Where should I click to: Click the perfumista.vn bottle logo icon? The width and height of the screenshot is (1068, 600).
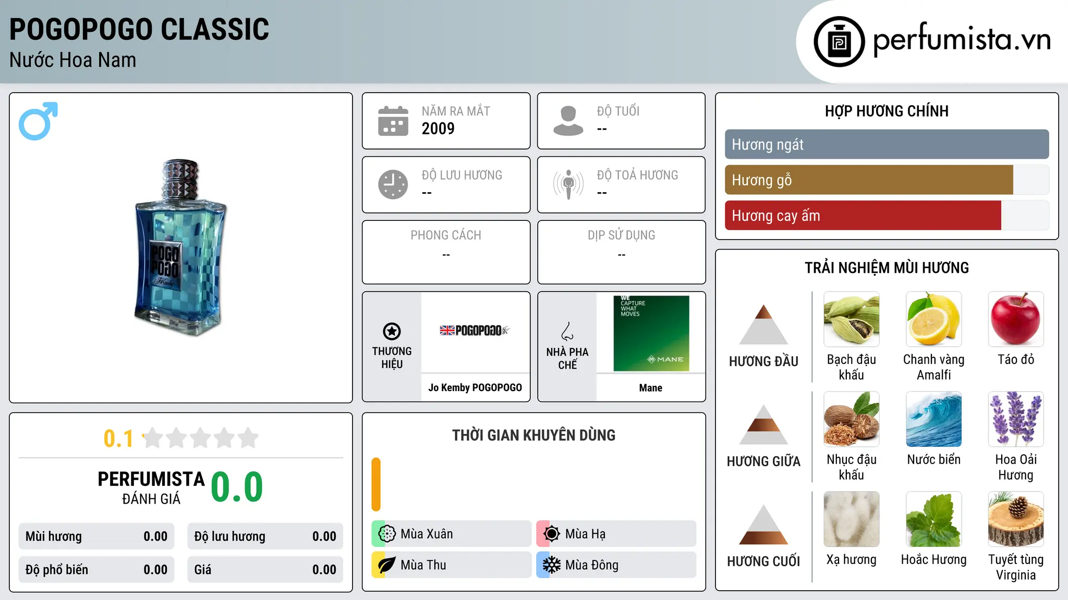coord(839,42)
